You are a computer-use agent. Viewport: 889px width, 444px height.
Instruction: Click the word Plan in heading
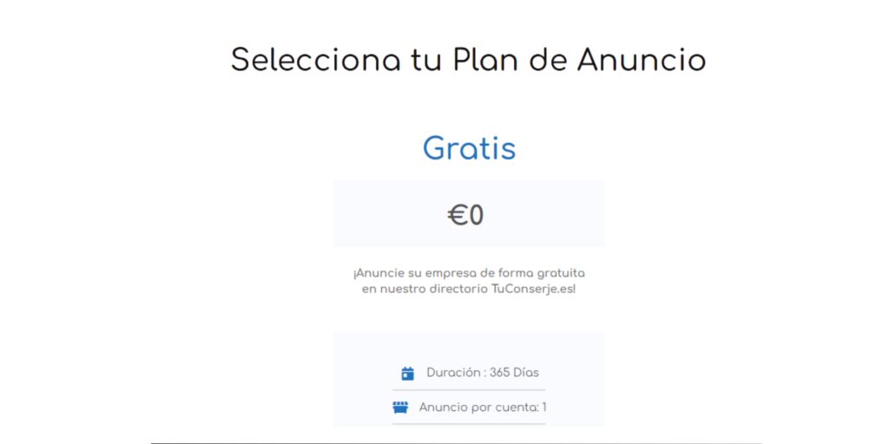pyautogui.click(x=487, y=60)
